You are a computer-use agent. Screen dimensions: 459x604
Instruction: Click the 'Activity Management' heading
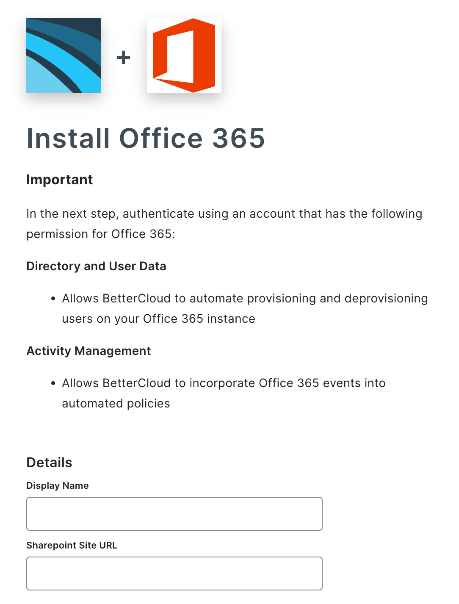click(88, 351)
